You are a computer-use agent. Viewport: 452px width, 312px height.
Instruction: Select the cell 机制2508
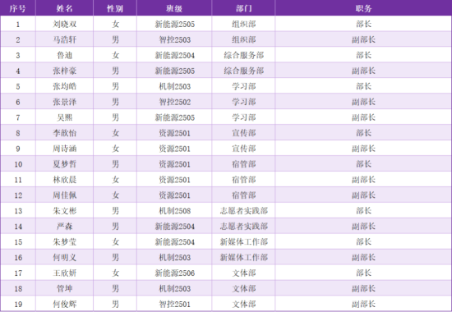click(174, 210)
